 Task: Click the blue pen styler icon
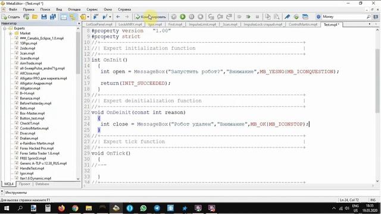point(287,17)
